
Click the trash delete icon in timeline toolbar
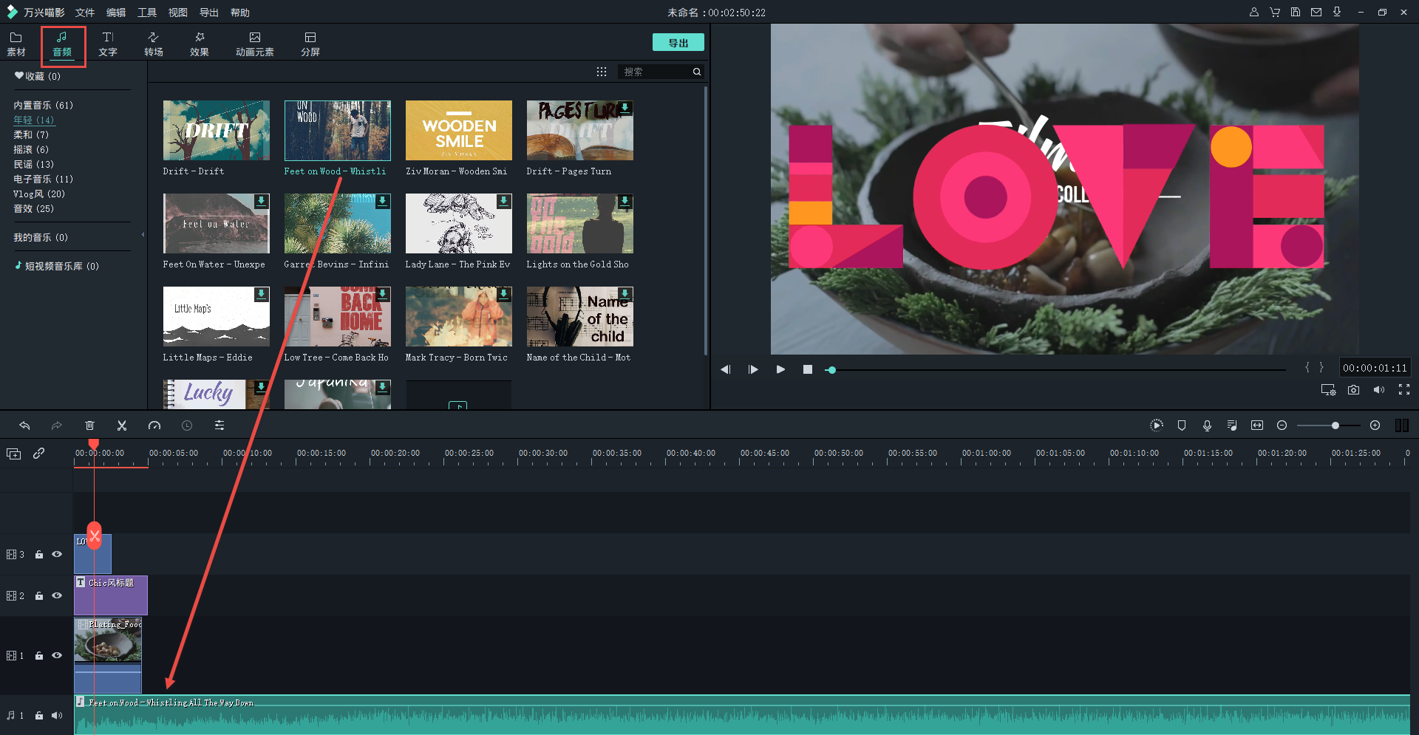click(x=89, y=425)
